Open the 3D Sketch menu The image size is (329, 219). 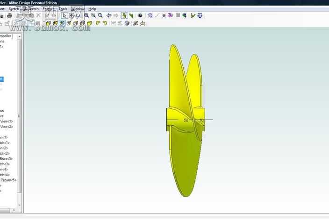click(31, 9)
